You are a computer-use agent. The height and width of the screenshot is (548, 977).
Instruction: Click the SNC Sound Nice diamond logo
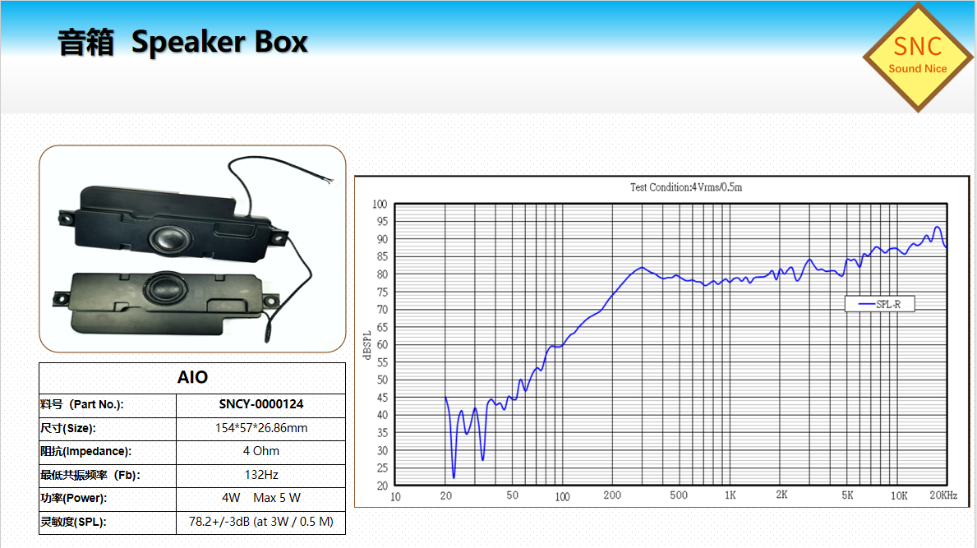click(917, 56)
